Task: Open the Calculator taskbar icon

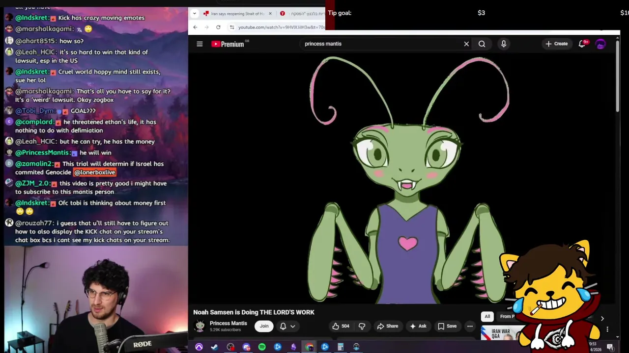Action: click(x=341, y=347)
